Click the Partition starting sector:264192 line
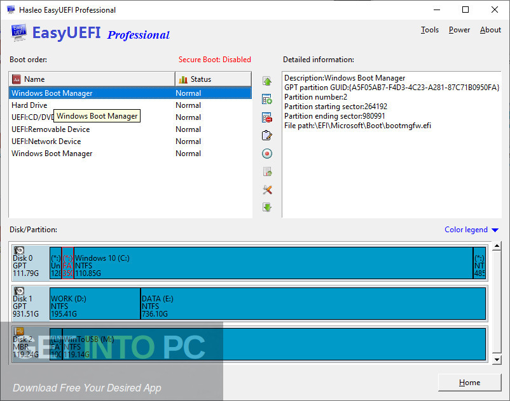 click(x=336, y=107)
